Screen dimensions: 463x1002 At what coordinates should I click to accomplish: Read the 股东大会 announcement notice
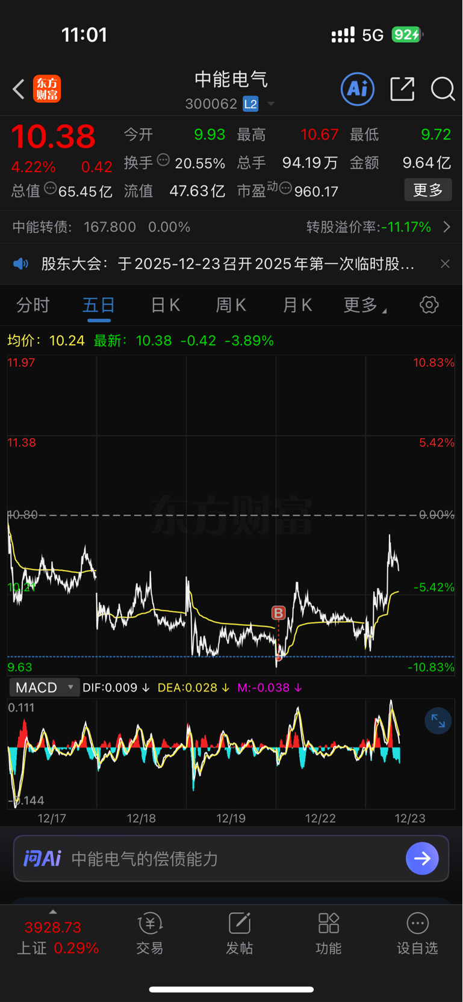click(228, 264)
